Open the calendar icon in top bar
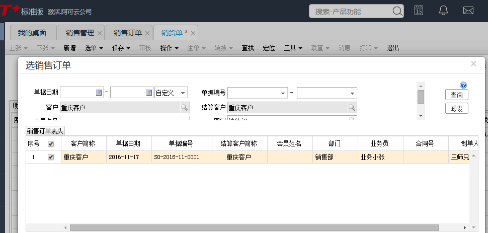 [419, 11]
